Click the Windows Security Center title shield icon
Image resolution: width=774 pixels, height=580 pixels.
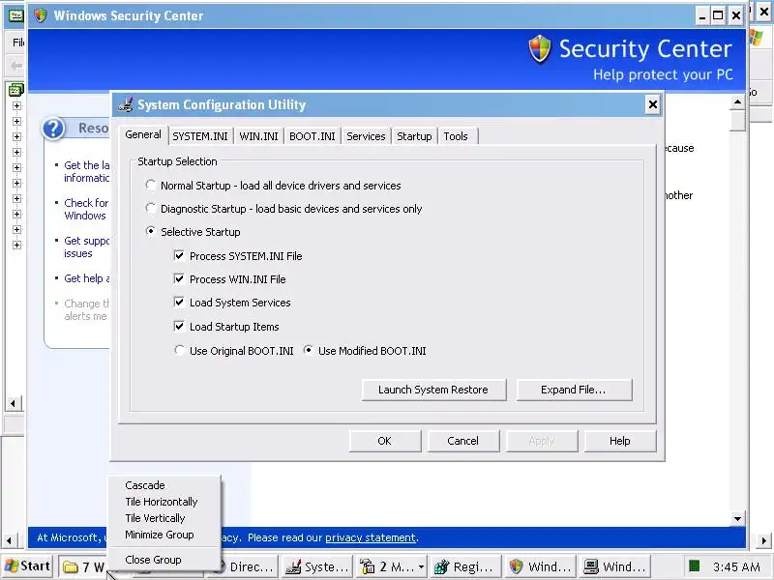click(x=41, y=15)
